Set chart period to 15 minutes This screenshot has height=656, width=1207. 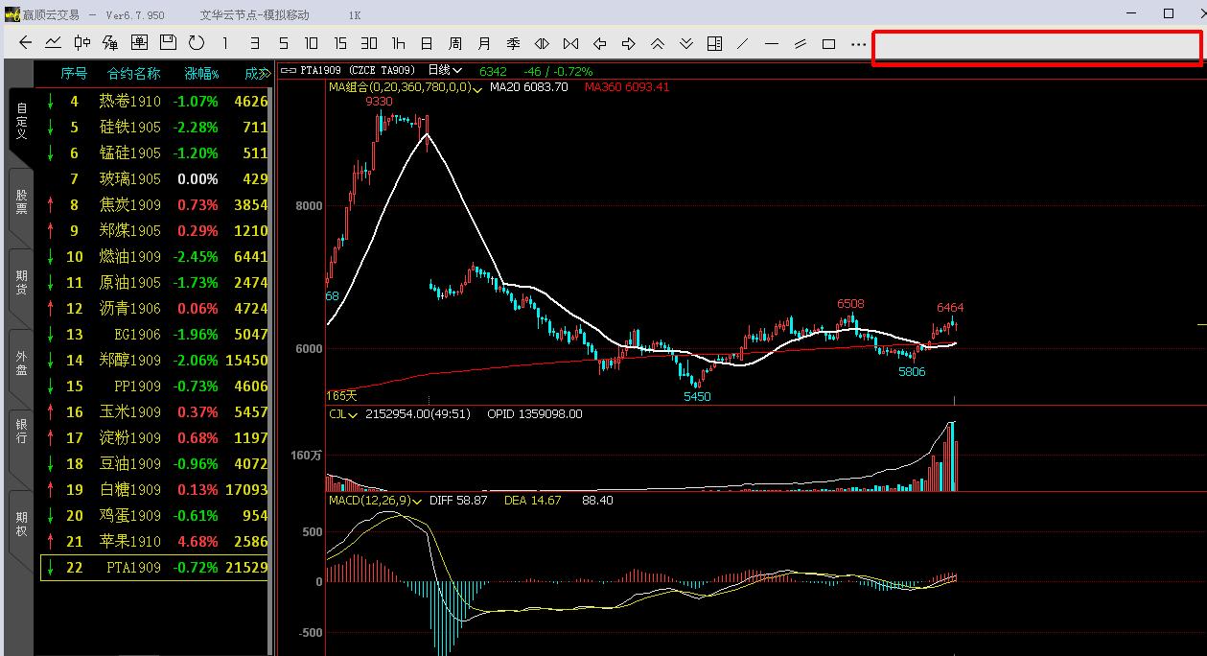tap(340, 43)
